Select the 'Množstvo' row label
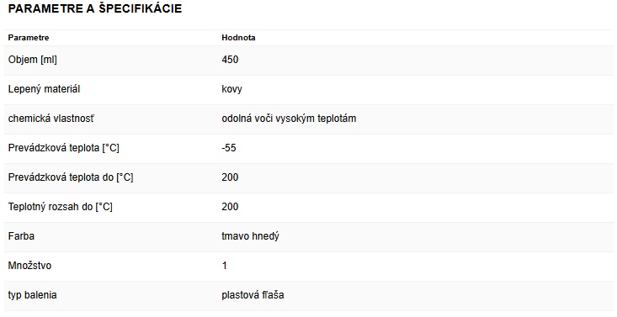The image size is (617, 317). (x=29, y=266)
